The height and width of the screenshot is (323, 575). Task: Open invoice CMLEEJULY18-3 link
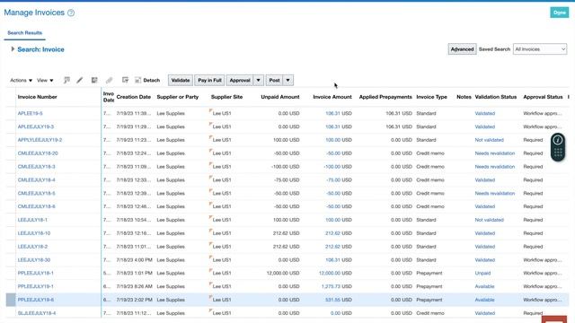(36, 167)
